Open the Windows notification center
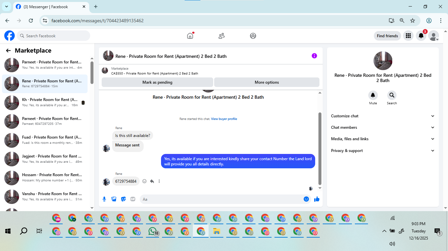This screenshot has width=448, height=251. pyautogui.click(x=437, y=231)
